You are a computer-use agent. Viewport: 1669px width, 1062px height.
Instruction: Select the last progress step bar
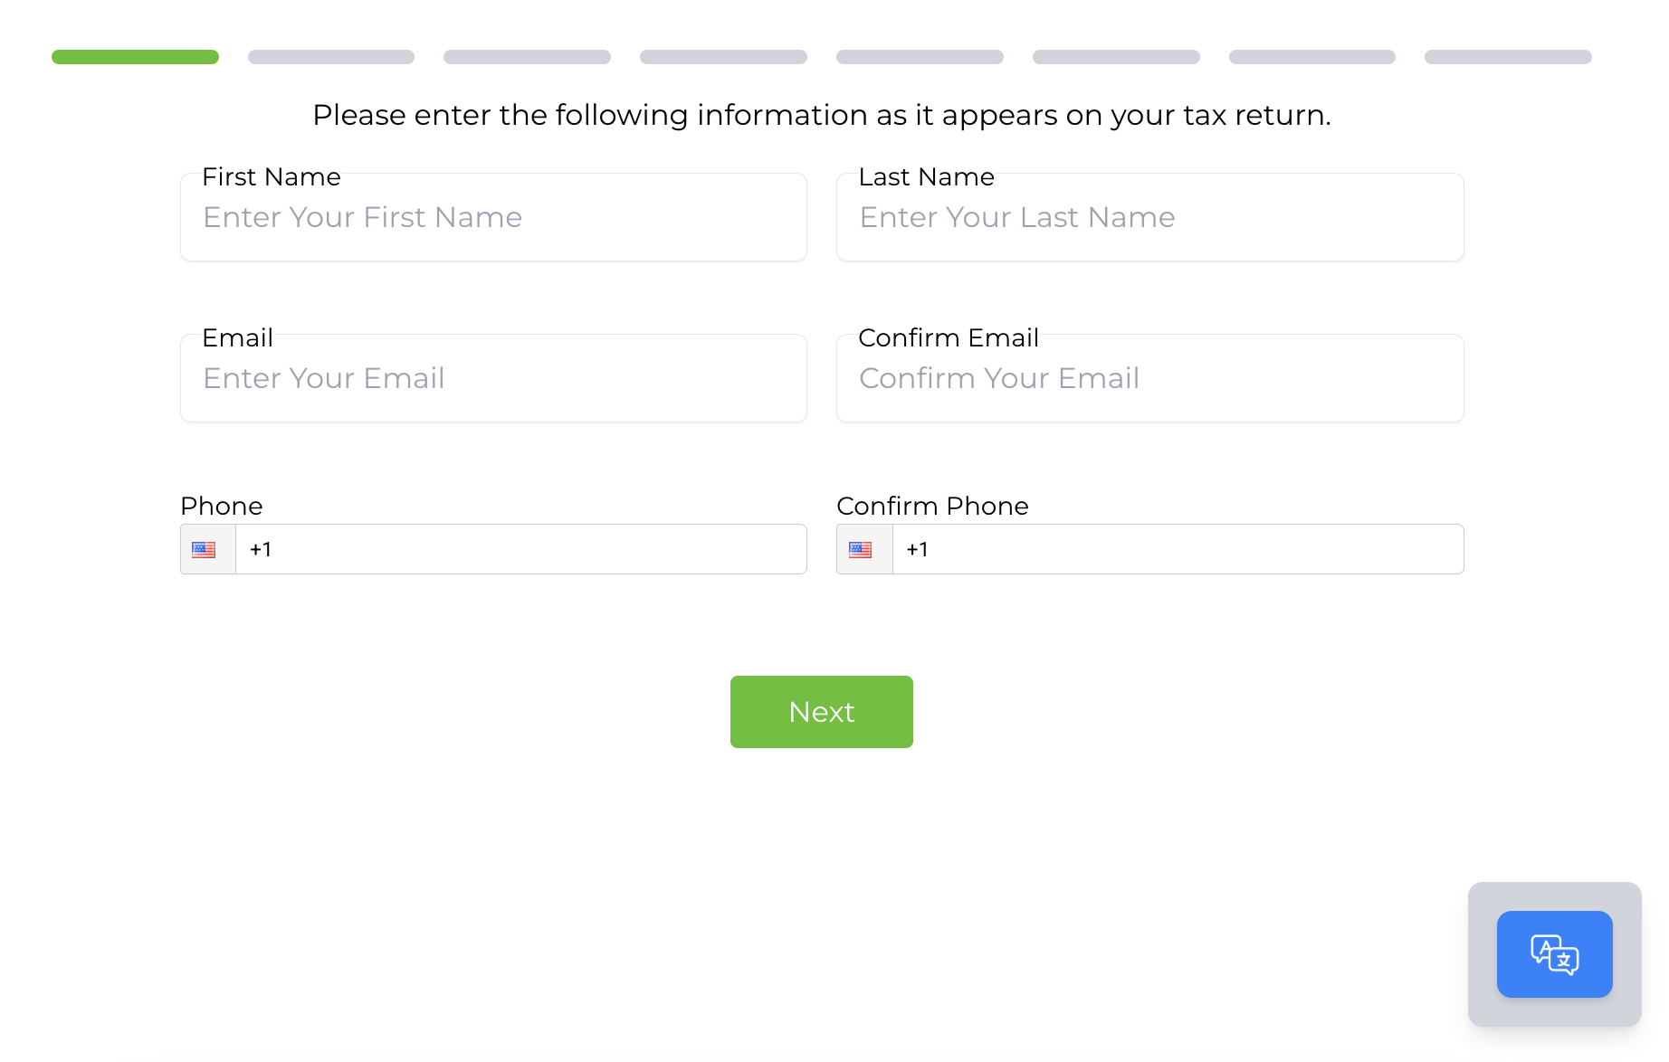tap(1508, 57)
